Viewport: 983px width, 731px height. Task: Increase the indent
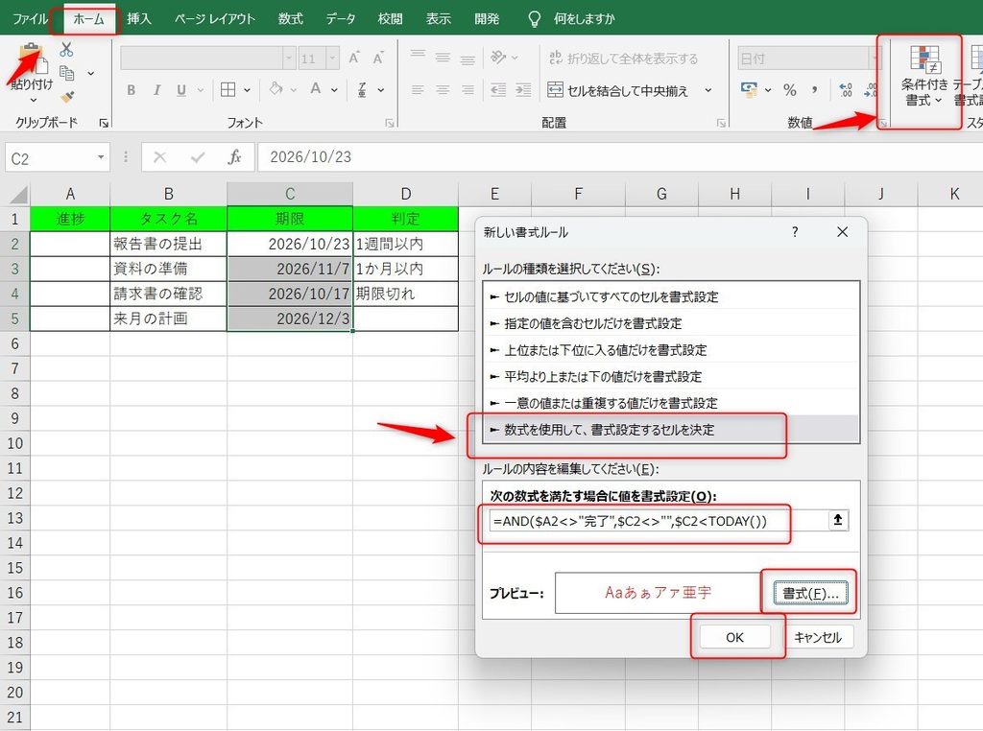click(523, 90)
